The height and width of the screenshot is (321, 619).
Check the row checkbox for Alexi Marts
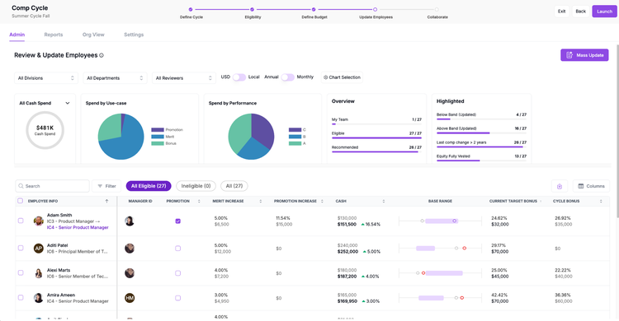[21, 272]
